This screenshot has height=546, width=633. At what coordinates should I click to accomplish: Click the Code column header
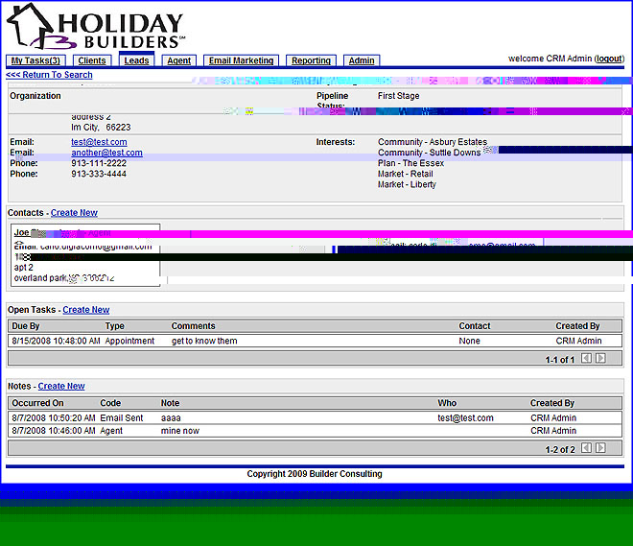tap(110, 403)
